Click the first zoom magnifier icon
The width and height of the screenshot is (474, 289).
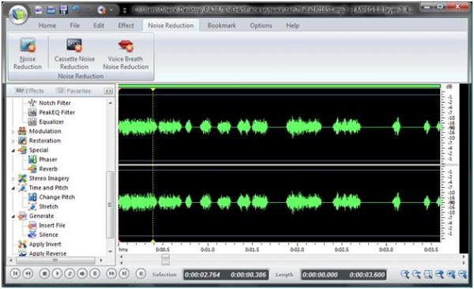404,274
